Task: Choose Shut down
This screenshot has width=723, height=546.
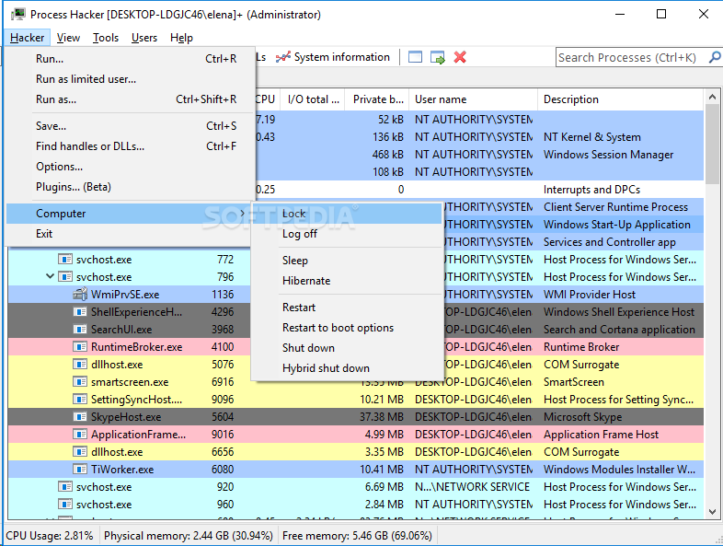Action: pos(347,348)
